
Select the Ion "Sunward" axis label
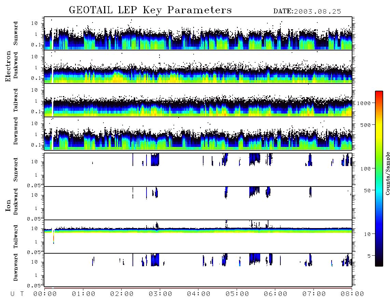[16, 169]
